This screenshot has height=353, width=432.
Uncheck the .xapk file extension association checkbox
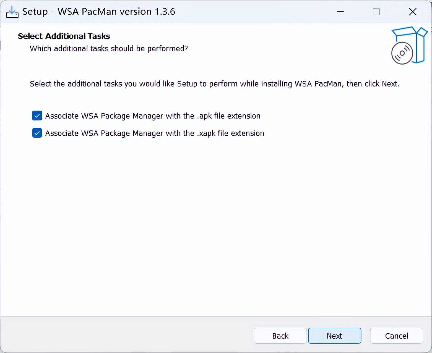pyautogui.click(x=37, y=133)
